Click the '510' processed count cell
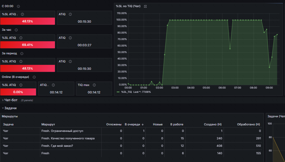 point(258,146)
